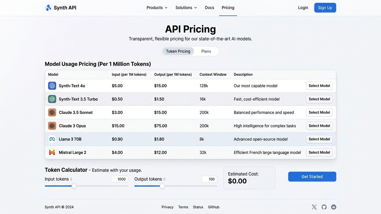The width and height of the screenshot is (381, 214).
Task: Click the Output tokens stepper arrows
Action: pos(164,179)
